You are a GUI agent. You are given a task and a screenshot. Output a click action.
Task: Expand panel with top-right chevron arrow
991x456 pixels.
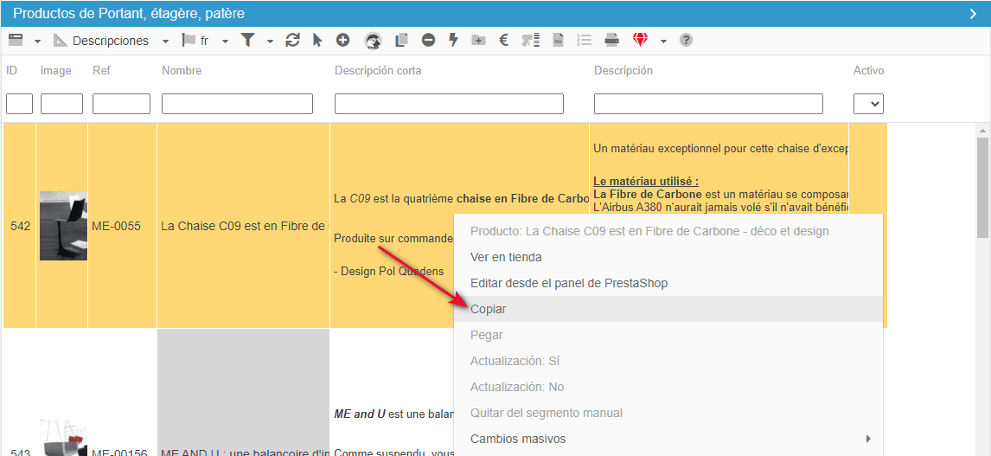(x=972, y=13)
